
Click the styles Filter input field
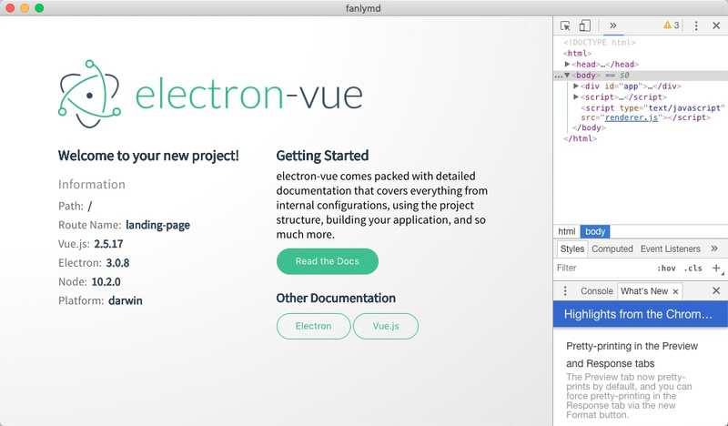point(601,269)
